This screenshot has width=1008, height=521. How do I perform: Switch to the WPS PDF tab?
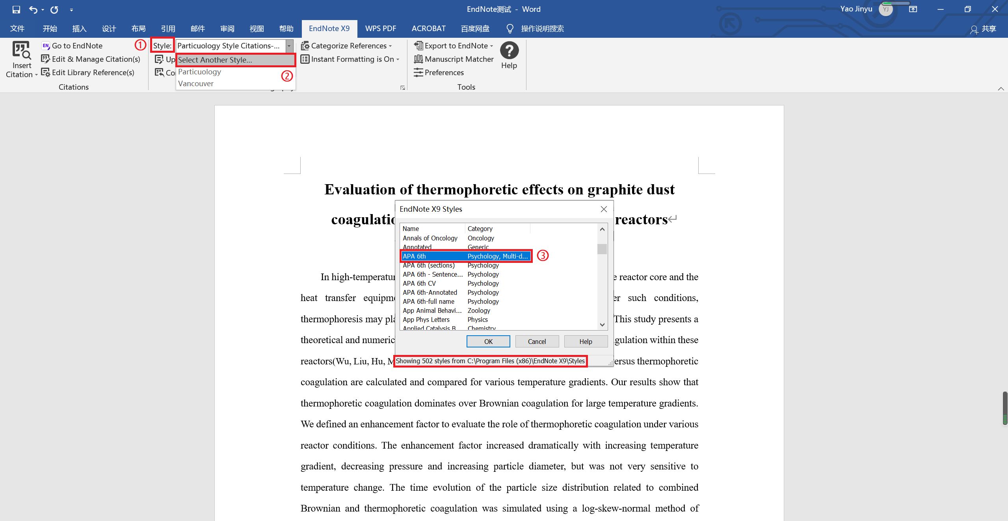[380, 29]
